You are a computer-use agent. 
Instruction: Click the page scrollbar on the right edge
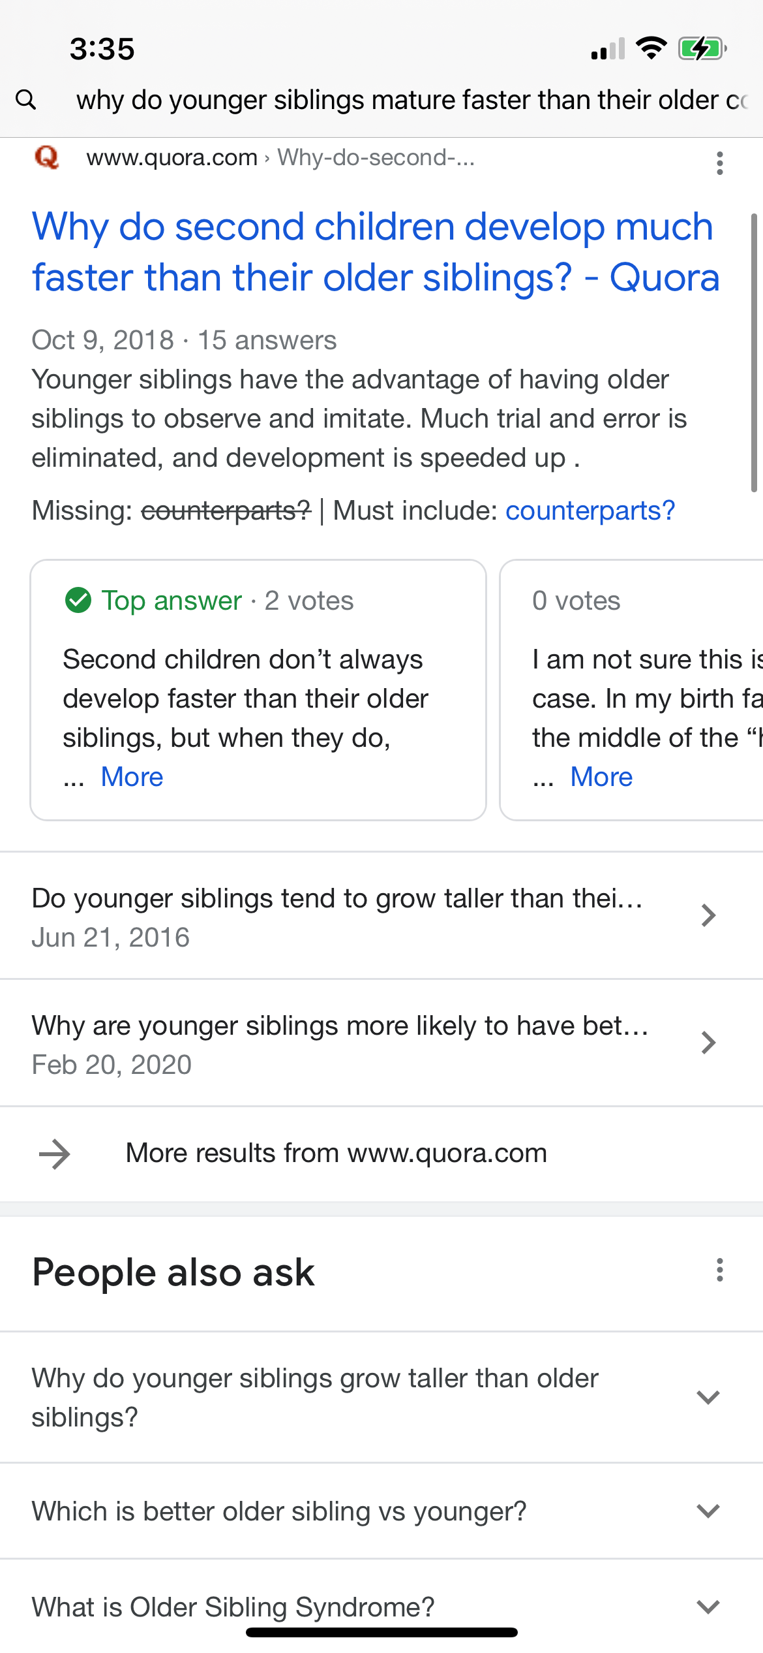click(x=754, y=353)
